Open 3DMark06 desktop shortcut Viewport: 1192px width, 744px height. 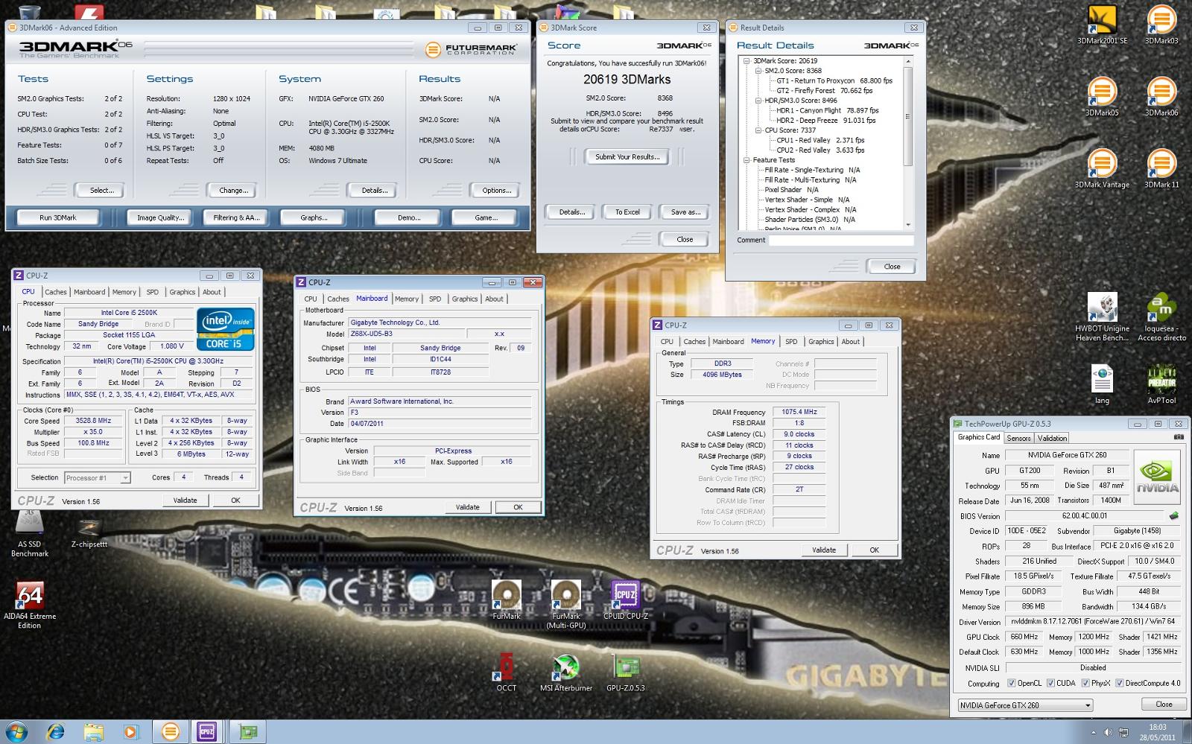tap(1161, 97)
